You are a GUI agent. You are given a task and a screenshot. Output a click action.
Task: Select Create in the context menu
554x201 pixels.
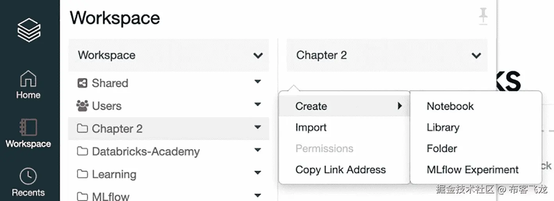pos(311,106)
